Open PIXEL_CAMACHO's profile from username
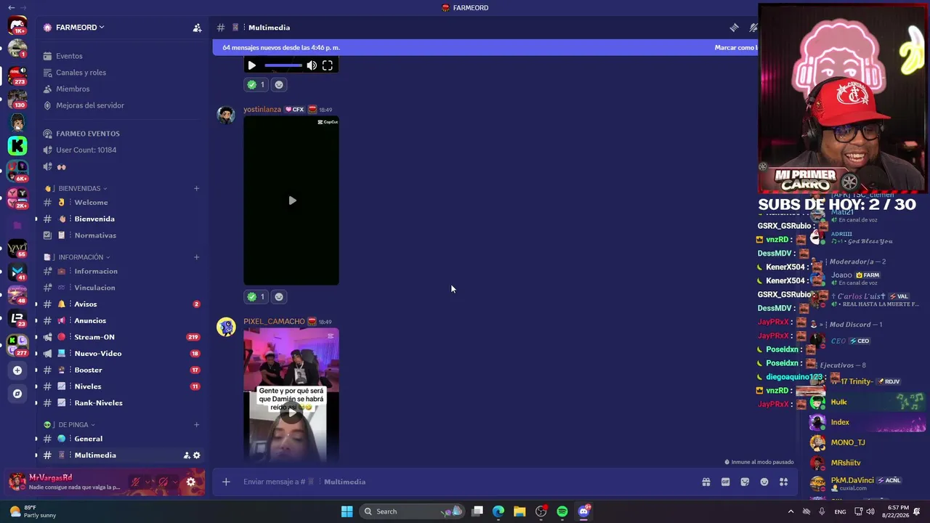Viewport: 930px width, 523px height. [274, 322]
